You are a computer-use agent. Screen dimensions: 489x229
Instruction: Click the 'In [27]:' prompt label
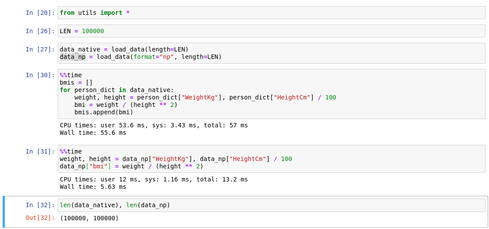[40, 49]
